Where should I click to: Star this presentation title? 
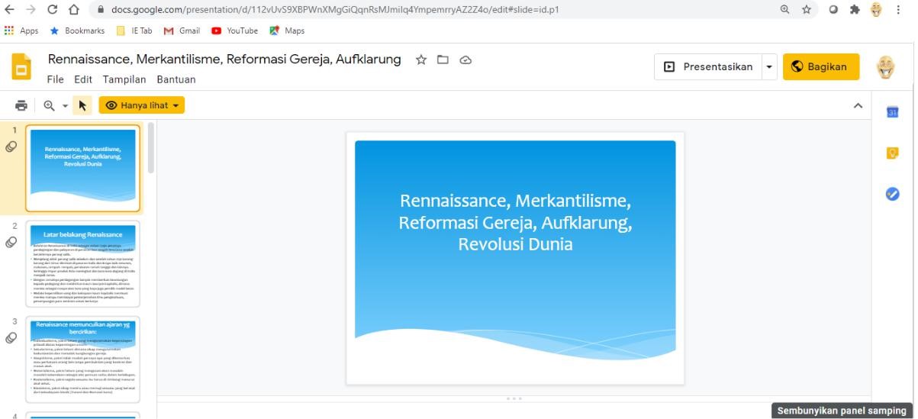click(x=420, y=60)
